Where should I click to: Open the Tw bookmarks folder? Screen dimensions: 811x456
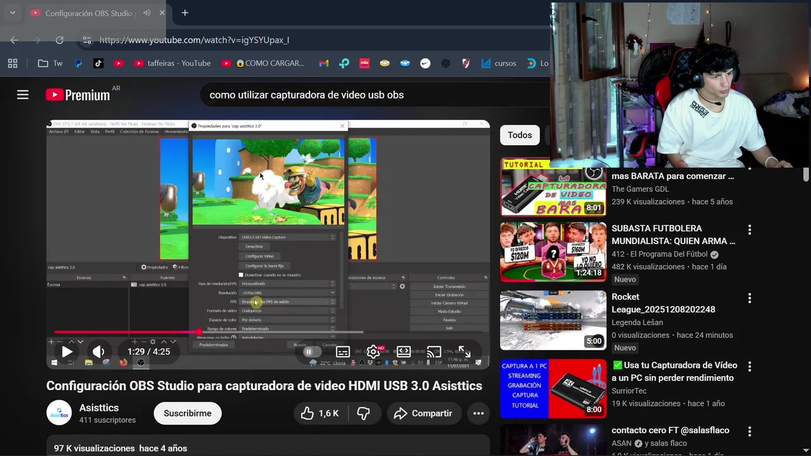(x=50, y=63)
